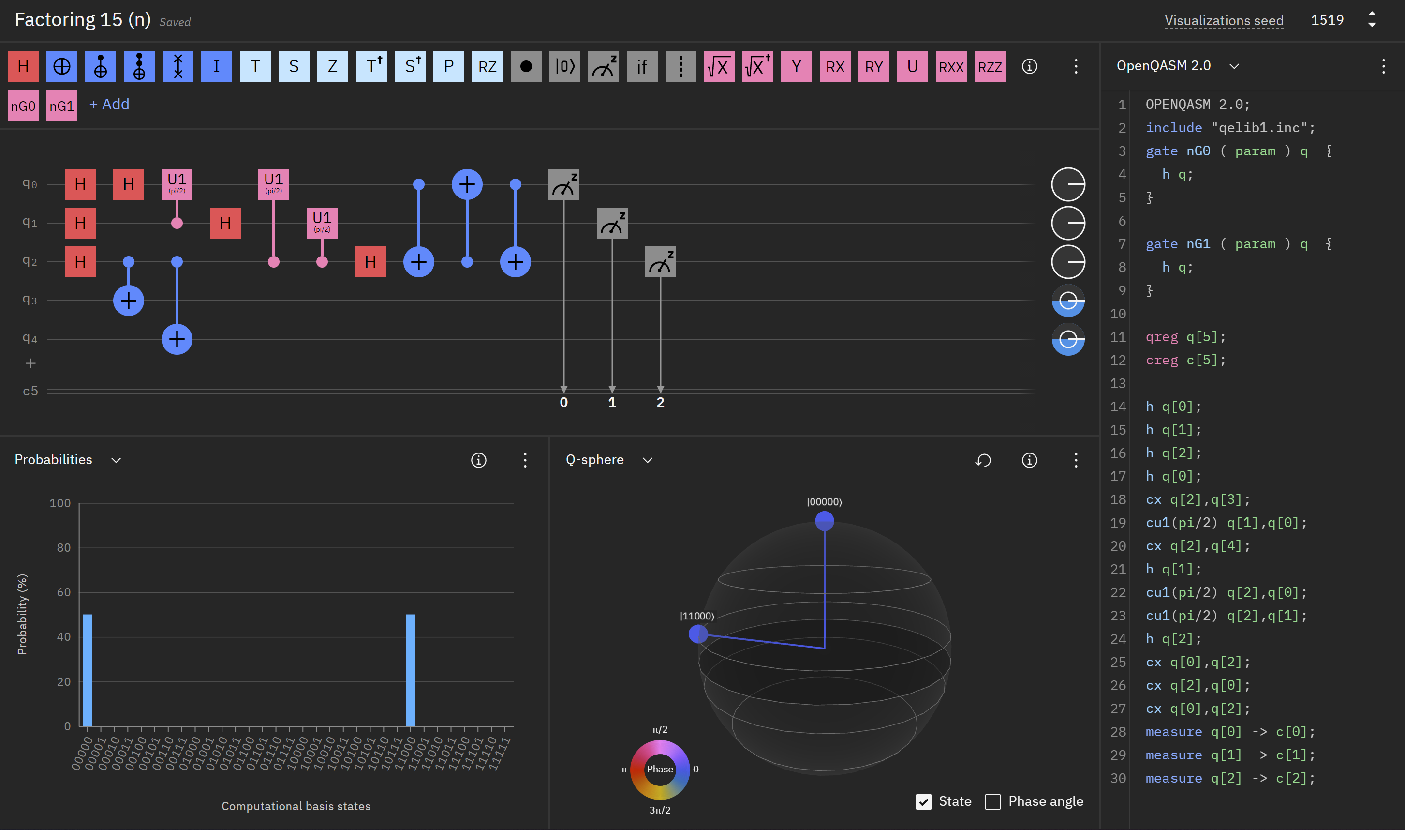Reset the Q-sphere view rotation
This screenshot has height=830, width=1405.
983,460
